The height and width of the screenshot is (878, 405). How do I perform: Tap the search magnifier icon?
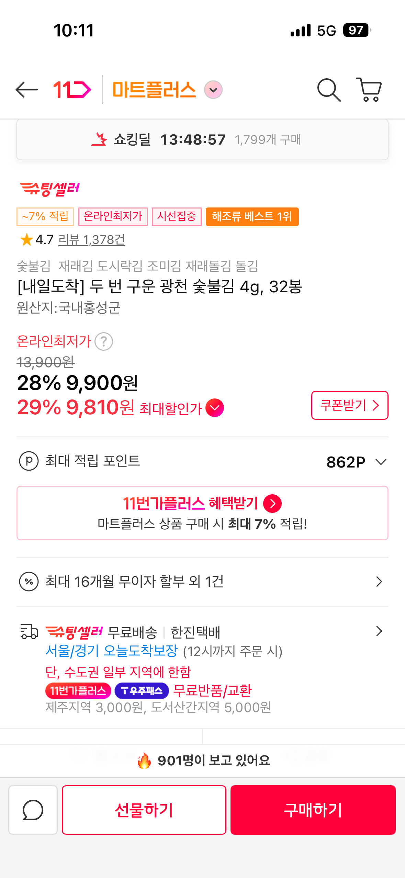[x=329, y=90]
